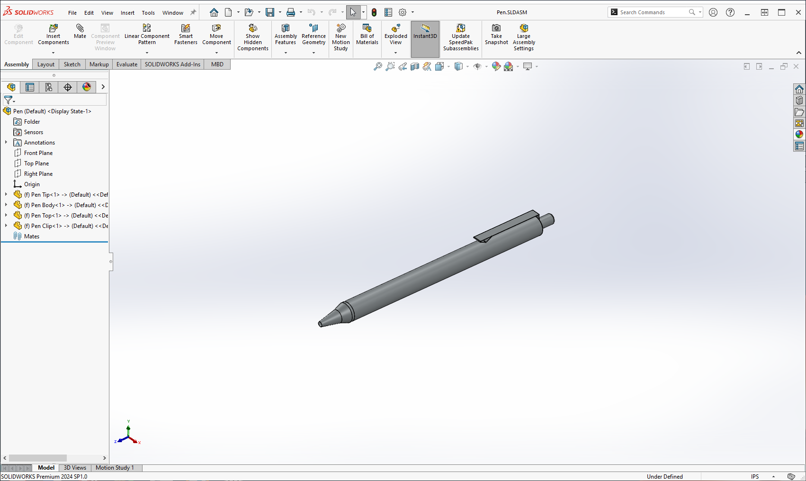Take Snapshot of the assembly
Image resolution: width=806 pixels, height=481 pixels.
point(496,35)
